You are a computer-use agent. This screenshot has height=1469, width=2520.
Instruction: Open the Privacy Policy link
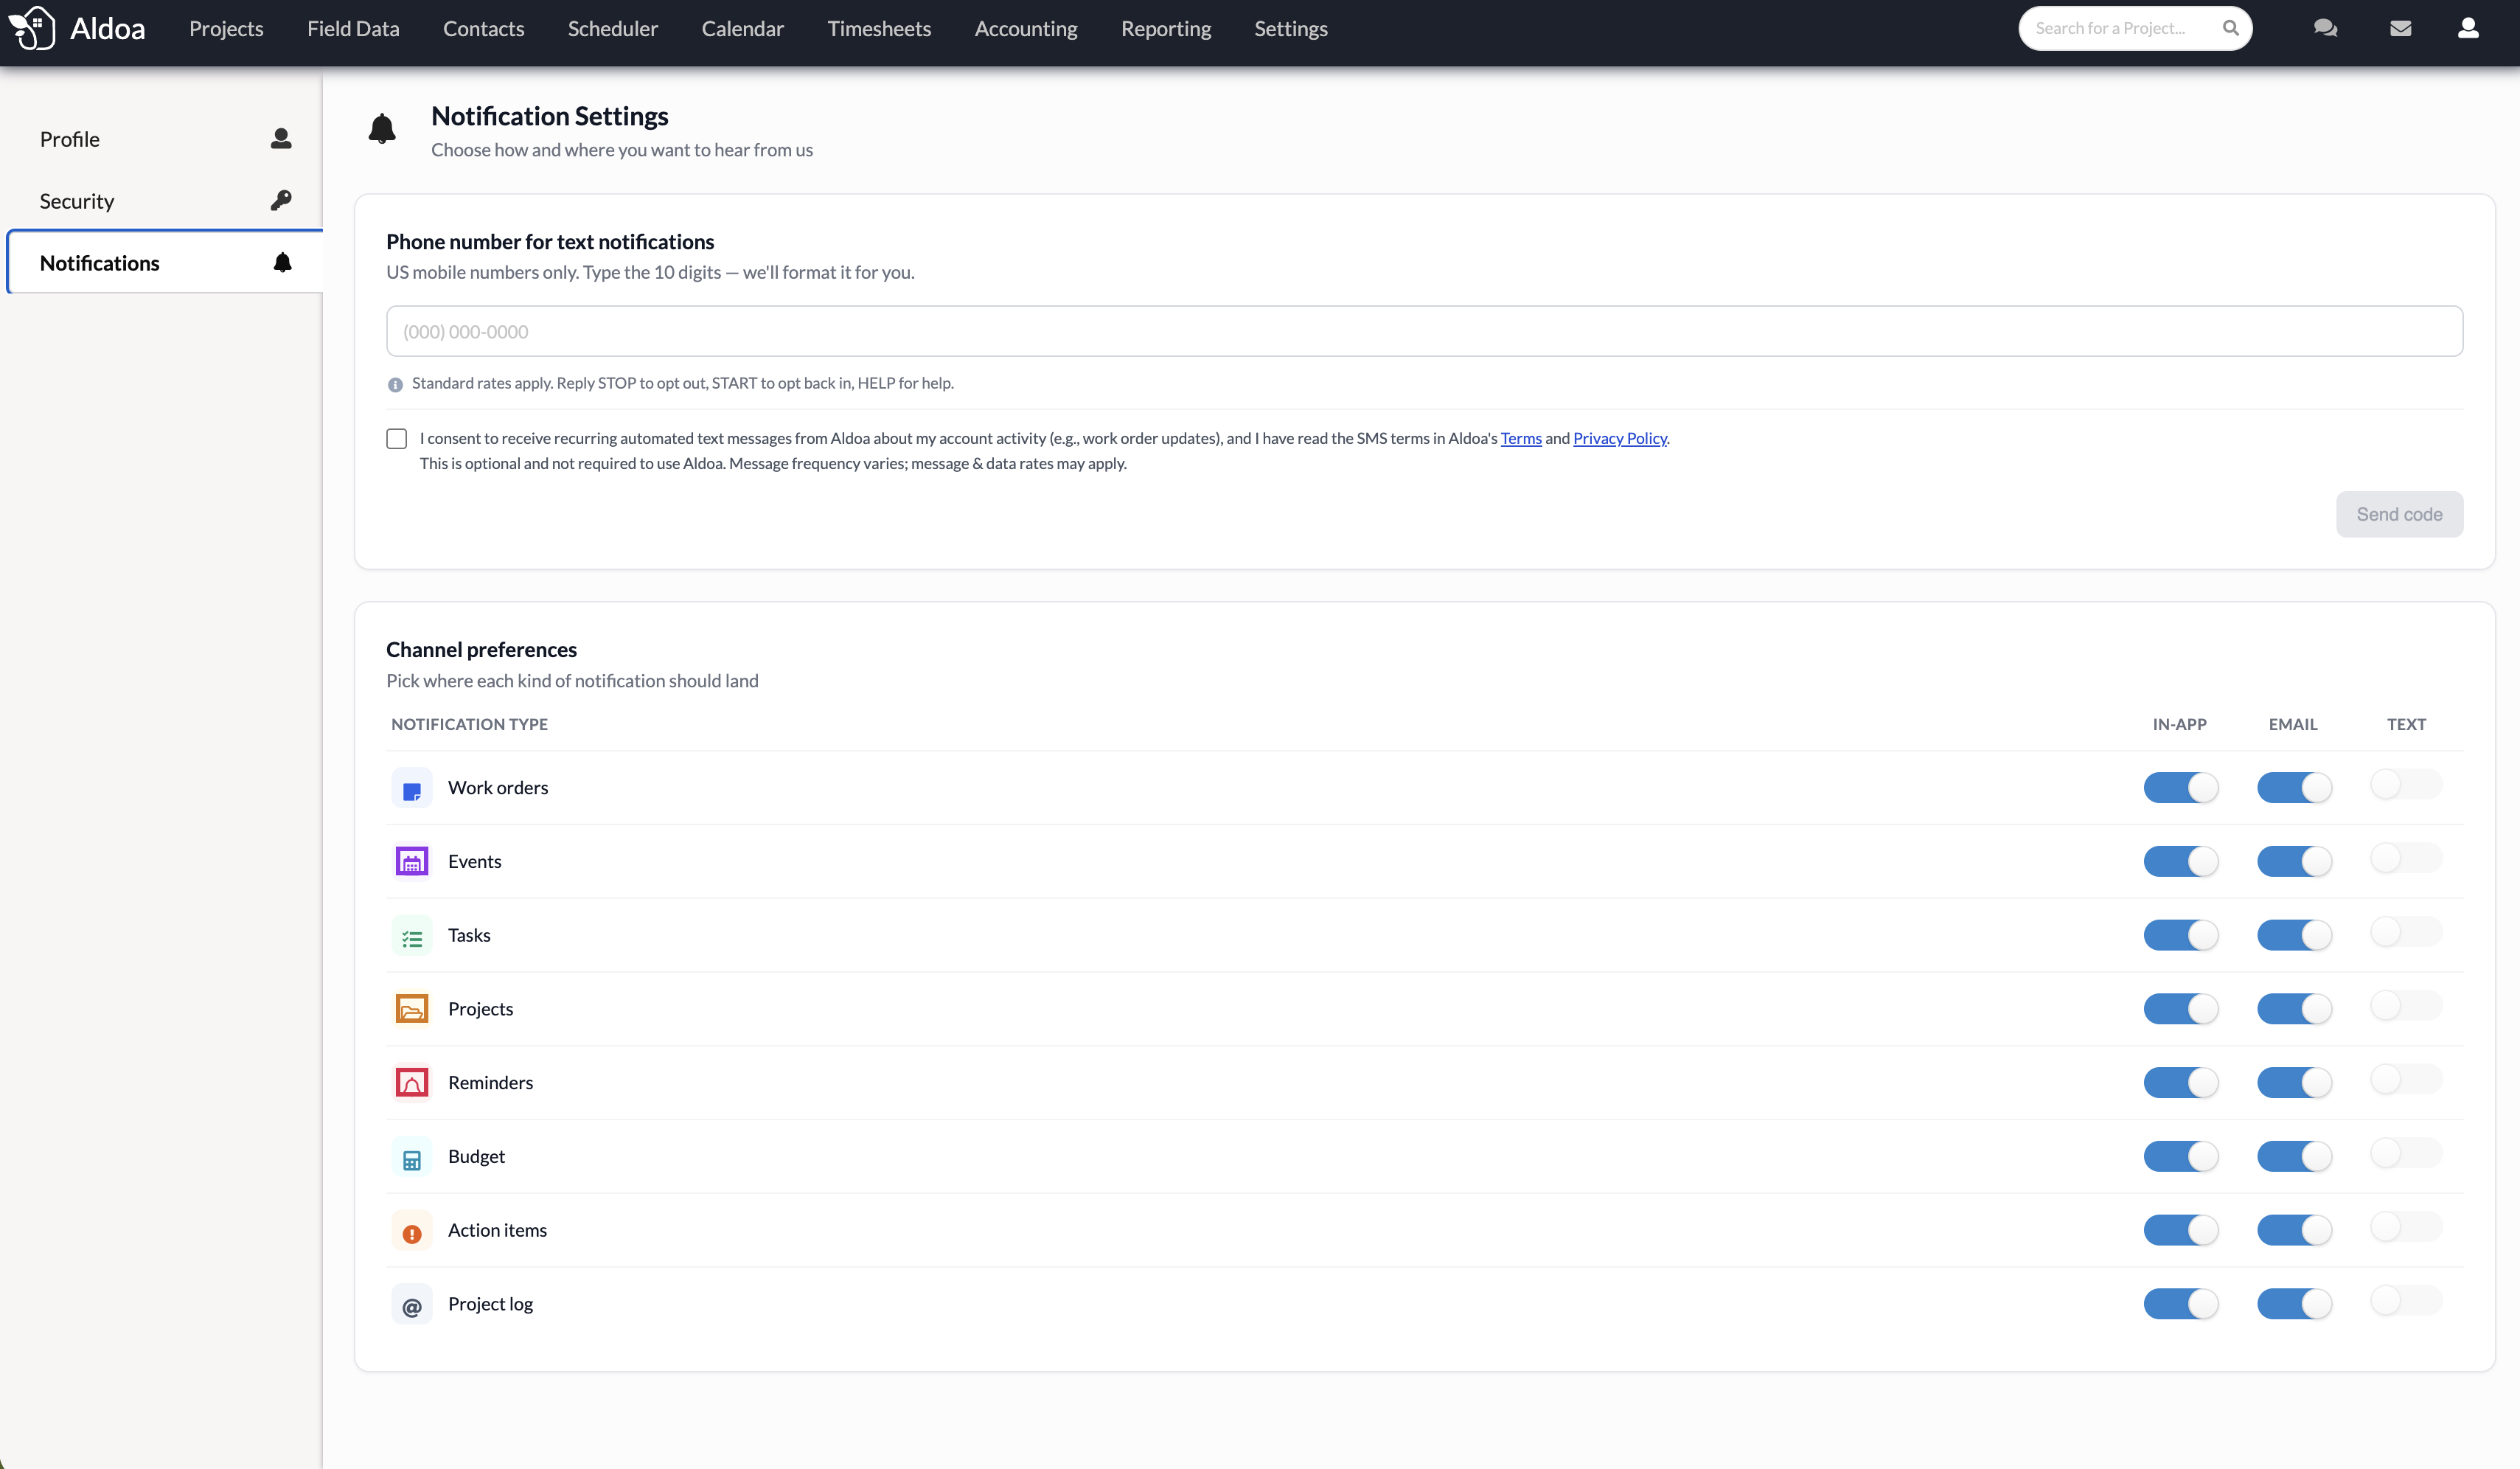tap(1620, 438)
